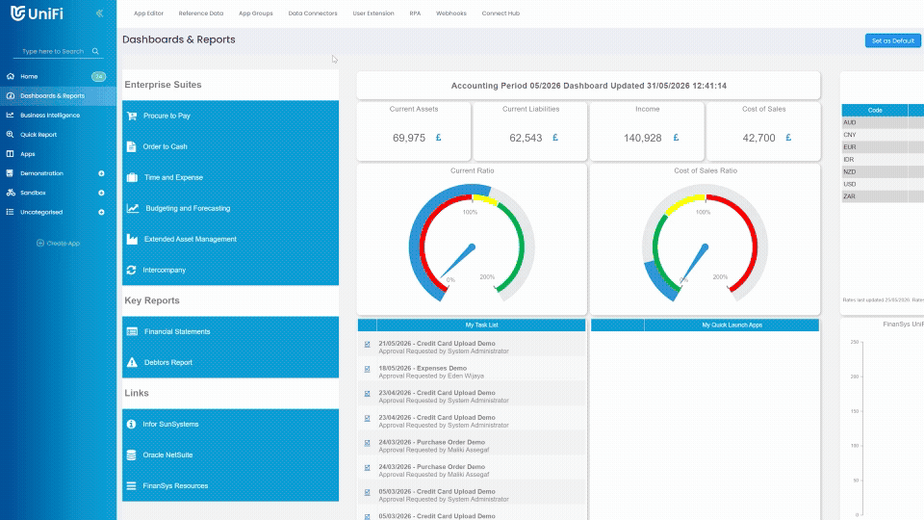Click the Intercompany refresh arrows icon
Viewport: 924px width, 520px height.
132,270
